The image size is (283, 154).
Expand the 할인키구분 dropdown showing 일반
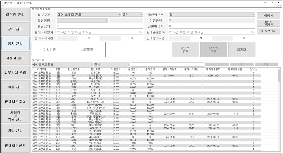pyautogui.click(x=253, y=15)
